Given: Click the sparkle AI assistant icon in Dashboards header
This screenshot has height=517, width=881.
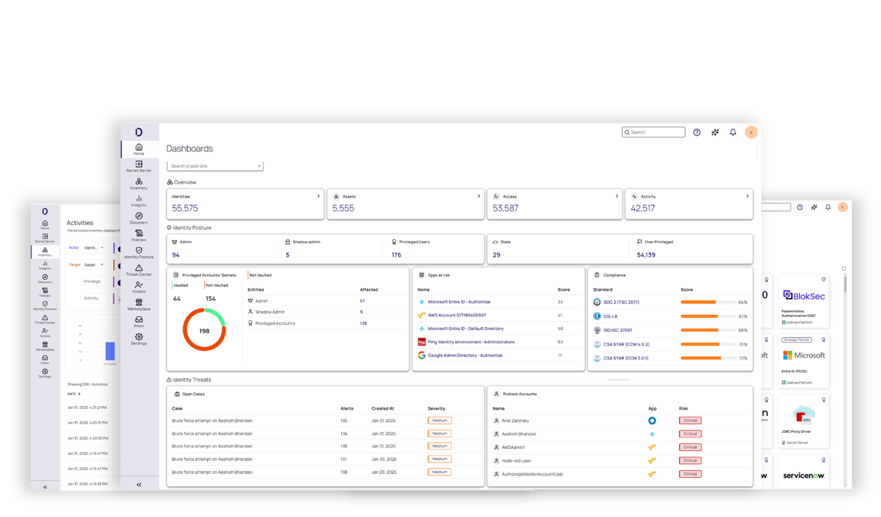Looking at the screenshot, I should [715, 133].
